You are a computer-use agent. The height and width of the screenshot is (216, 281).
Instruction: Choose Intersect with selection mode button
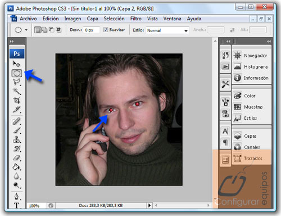click(58, 30)
